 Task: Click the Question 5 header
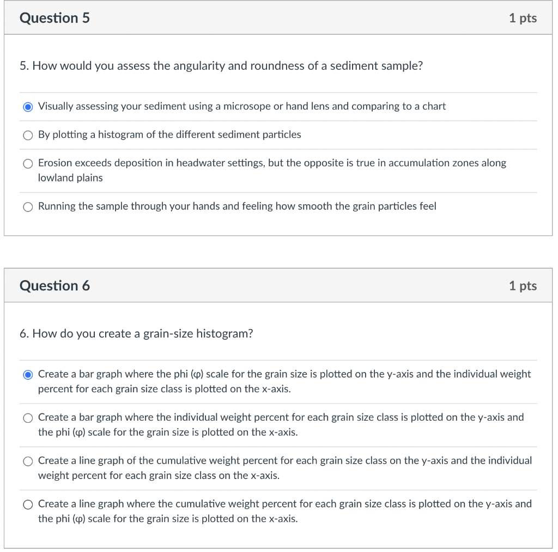54,18
